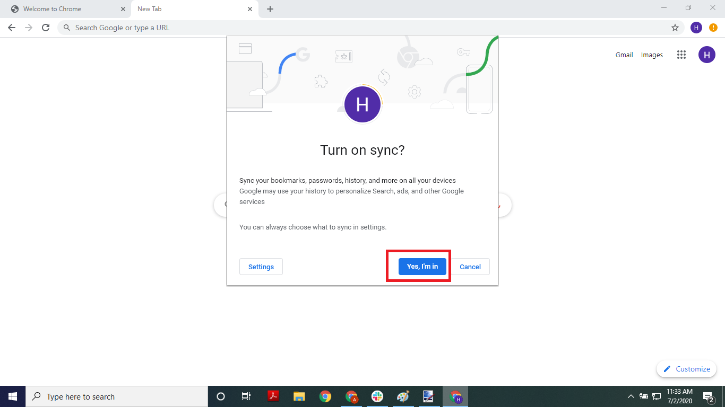Close the New Tab tab

250,9
